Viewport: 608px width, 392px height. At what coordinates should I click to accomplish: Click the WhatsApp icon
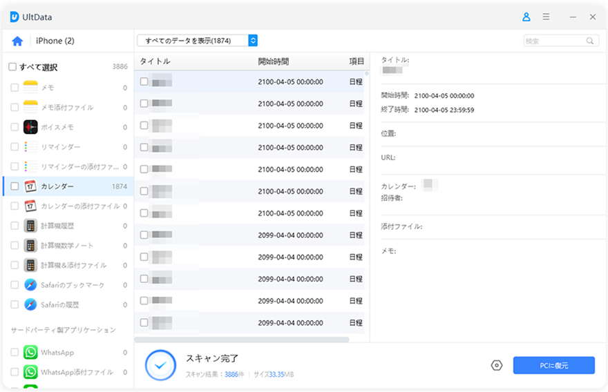[30, 353]
